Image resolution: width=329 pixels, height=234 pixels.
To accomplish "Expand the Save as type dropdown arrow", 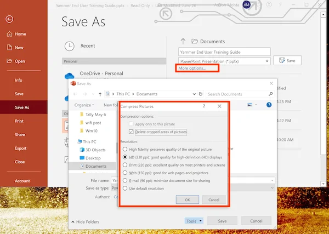I will tap(272, 188).
